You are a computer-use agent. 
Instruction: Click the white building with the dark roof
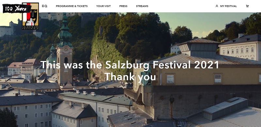(x=240, y=47)
